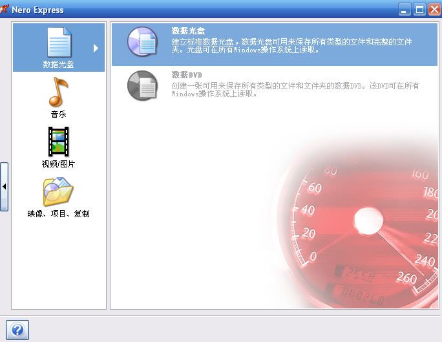Select the 视频/图片 label text
This screenshot has width=442, height=342.
click(x=58, y=164)
